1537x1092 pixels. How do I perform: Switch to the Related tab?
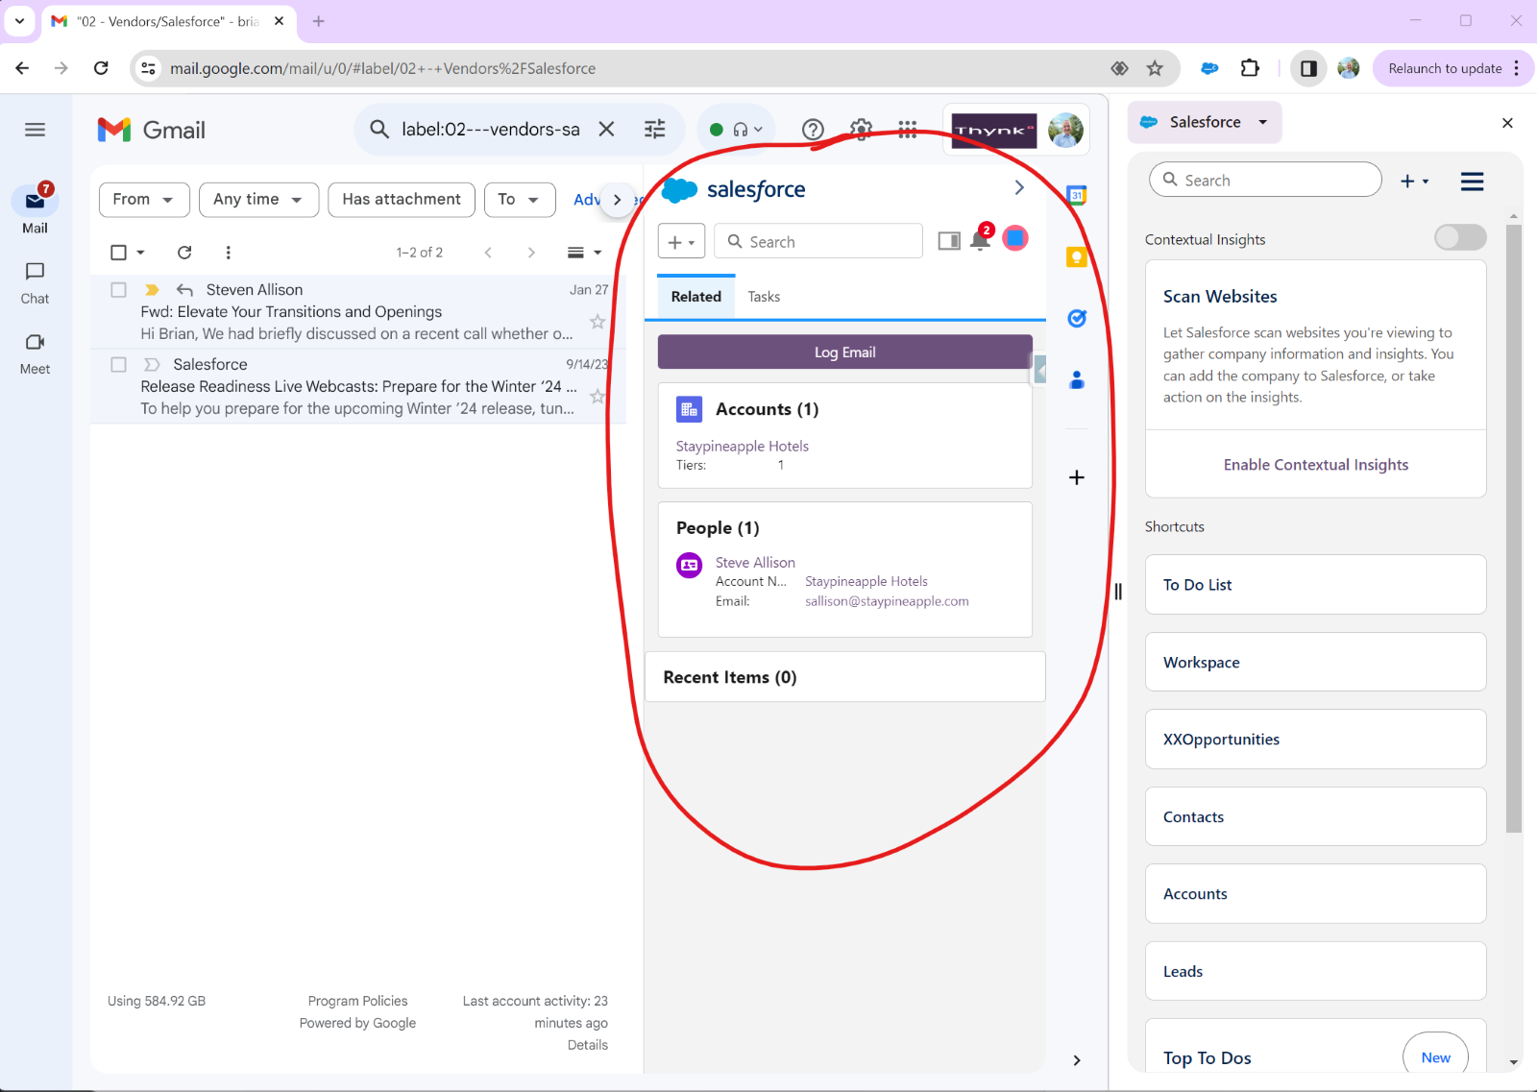click(695, 297)
